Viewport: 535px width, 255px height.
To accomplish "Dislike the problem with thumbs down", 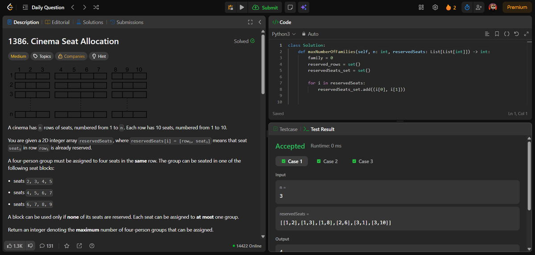I will [x=31, y=246].
